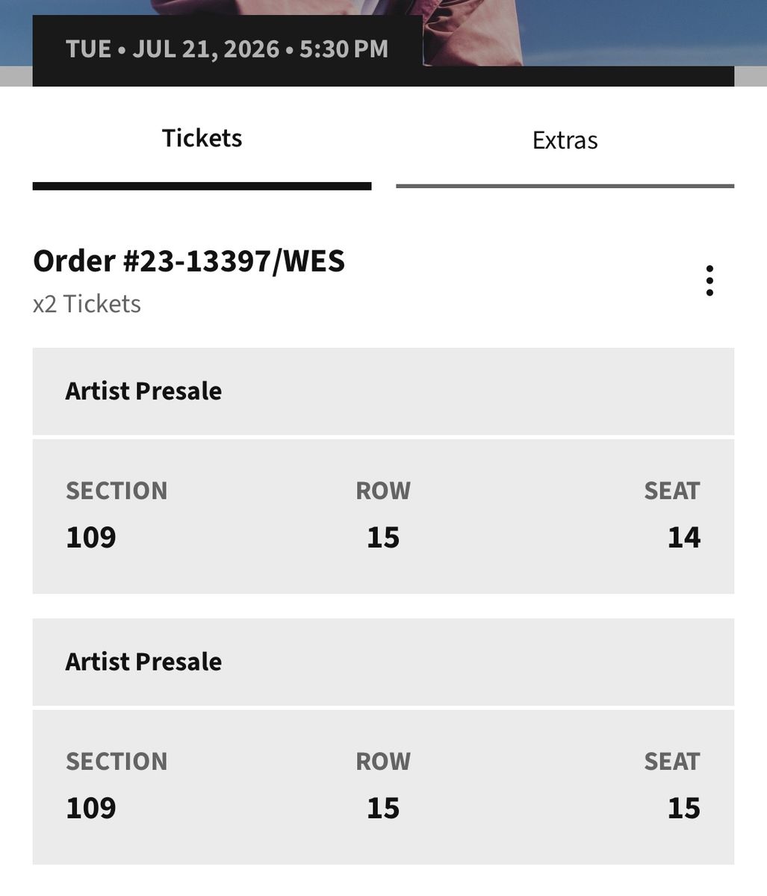767x896 pixels.
Task: Click section 109 value on the second ticket
Action: coord(91,808)
